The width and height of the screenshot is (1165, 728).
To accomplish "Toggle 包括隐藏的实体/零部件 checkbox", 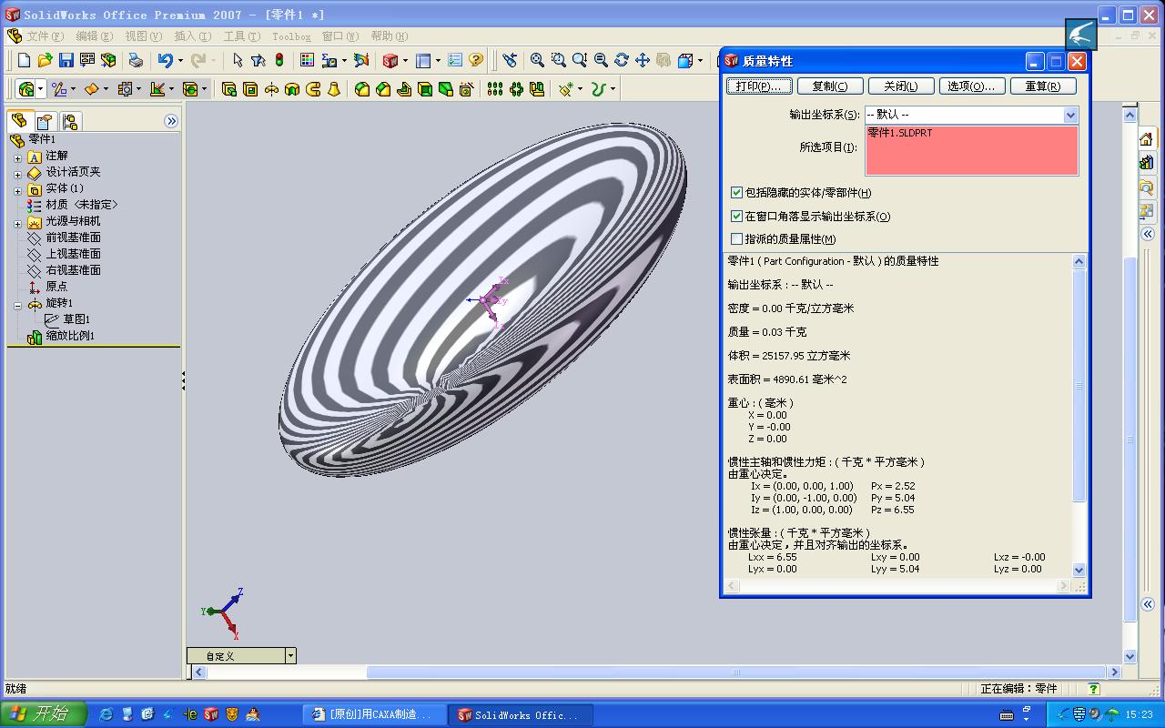I will pyautogui.click(x=737, y=193).
